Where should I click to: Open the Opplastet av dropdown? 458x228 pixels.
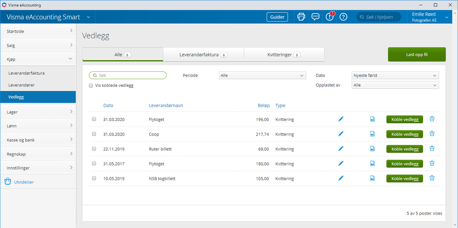pos(395,85)
